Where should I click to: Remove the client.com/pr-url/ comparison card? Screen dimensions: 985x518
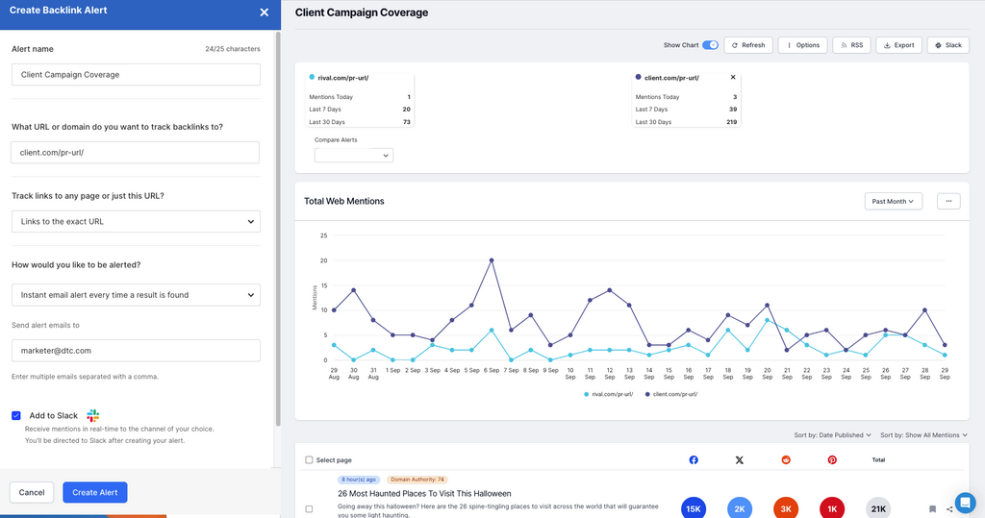click(733, 78)
